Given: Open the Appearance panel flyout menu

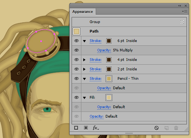Looking at the screenshot, I should [185, 12].
